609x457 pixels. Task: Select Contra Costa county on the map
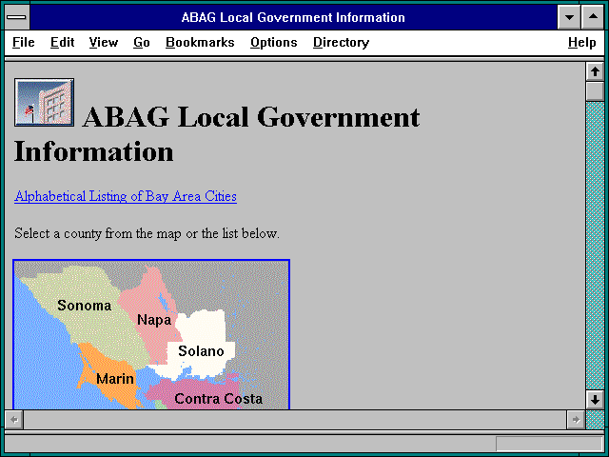tap(218, 398)
